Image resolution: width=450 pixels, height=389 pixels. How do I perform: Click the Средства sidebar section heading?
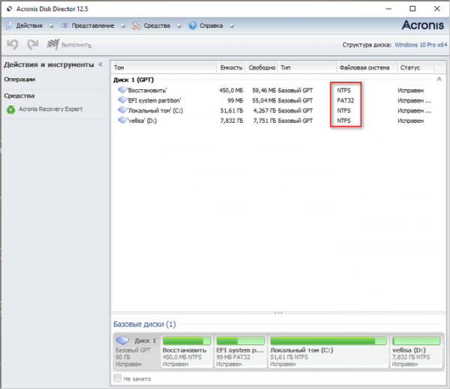pyautogui.click(x=19, y=96)
